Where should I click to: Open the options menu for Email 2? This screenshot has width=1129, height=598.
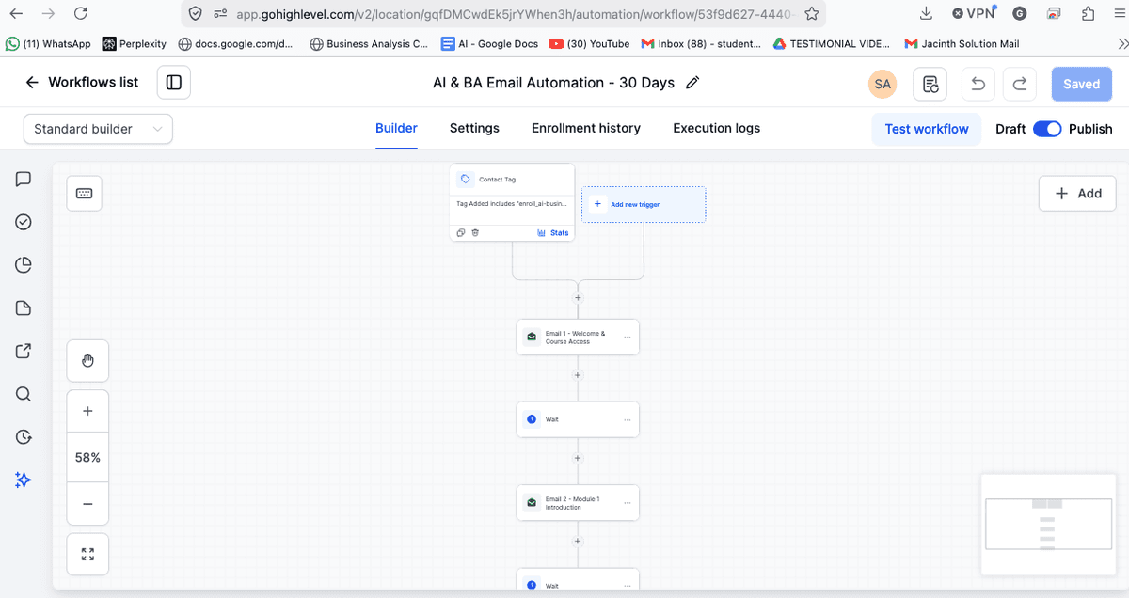point(628,503)
